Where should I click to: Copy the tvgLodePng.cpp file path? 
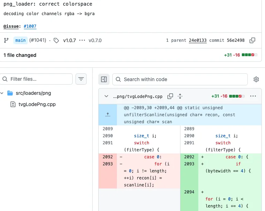click(x=170, y=96)
